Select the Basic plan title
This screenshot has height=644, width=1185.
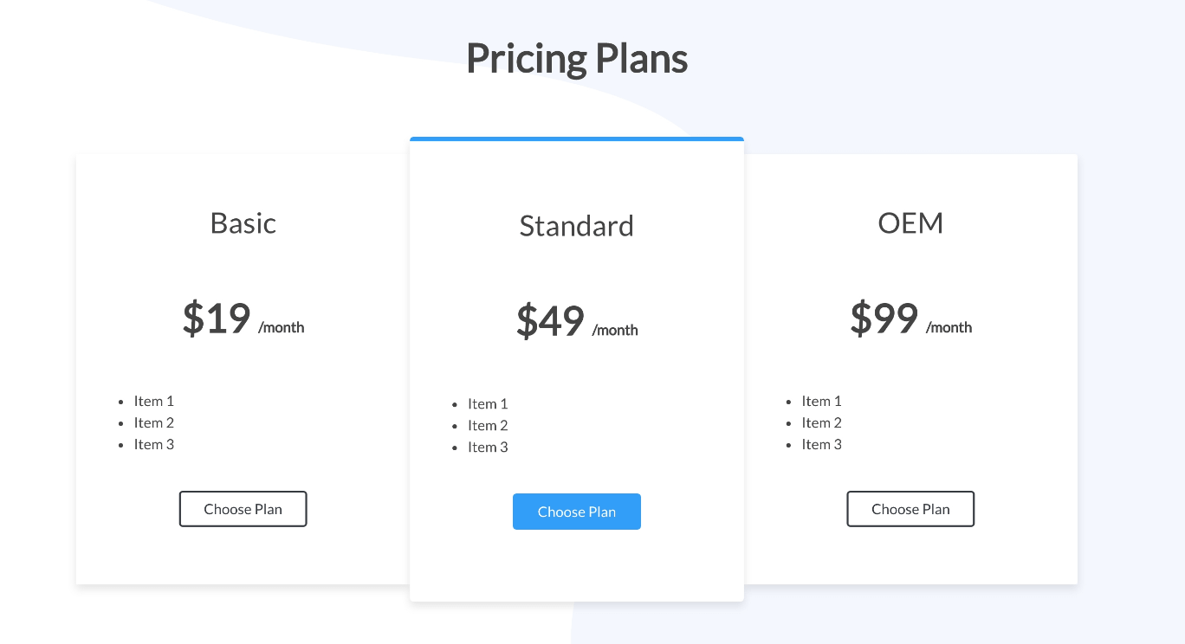pyautogui.click(x=243, y=223)
